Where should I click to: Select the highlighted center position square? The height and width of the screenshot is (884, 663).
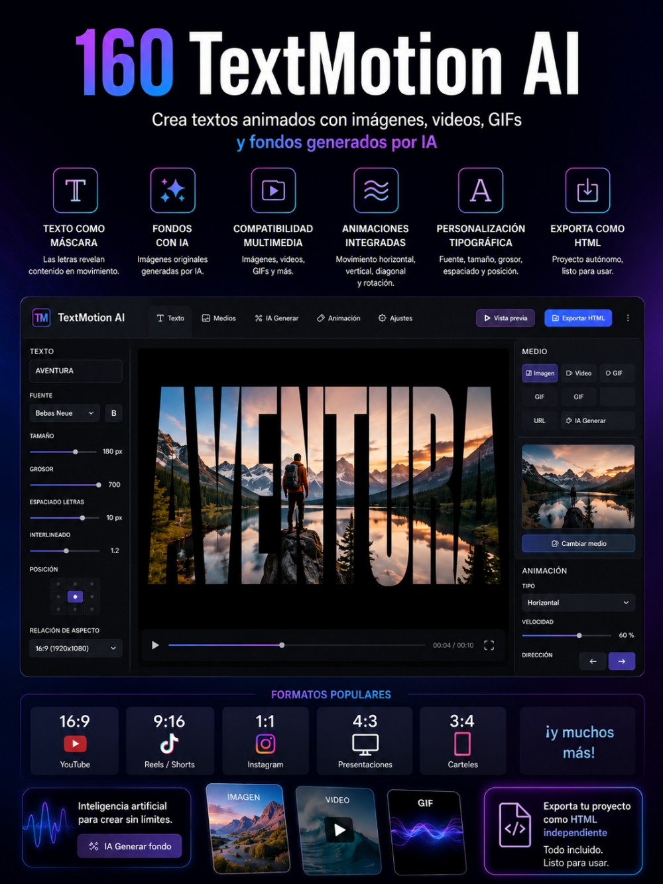(75, 597)
